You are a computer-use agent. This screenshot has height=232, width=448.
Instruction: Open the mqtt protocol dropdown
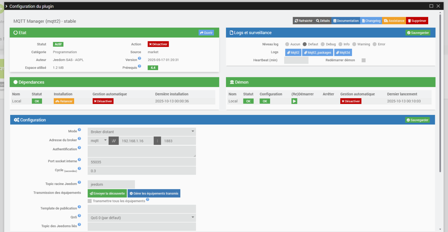(x=98, y=141)
